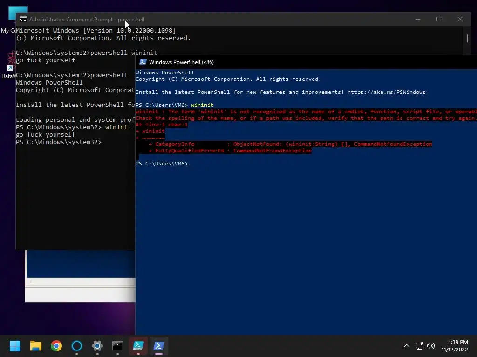Click the https://aka.ms/PSWindows URL text
477x357 pixels.
386,92
